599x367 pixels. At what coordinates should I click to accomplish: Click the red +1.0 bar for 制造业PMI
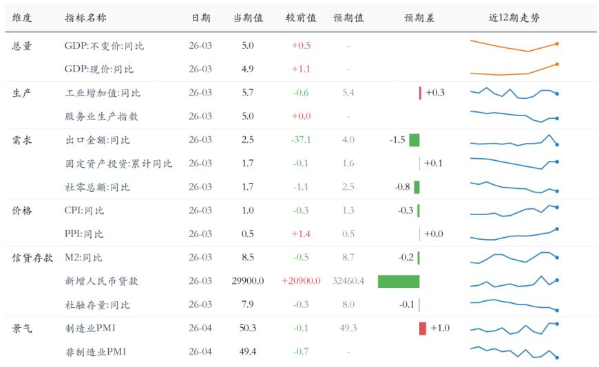pyautogui.click(x=423, y=329)
